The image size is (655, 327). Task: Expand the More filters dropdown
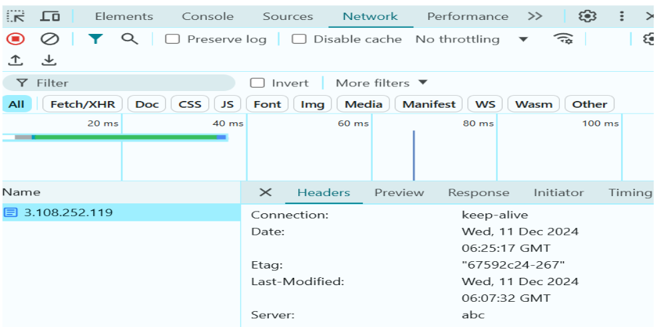pyautogui.click(x=381, y=83)
